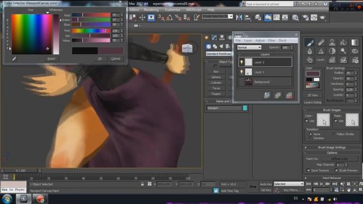
Task: Click OK in Color Selector
Action: click(x=100, y=59)
